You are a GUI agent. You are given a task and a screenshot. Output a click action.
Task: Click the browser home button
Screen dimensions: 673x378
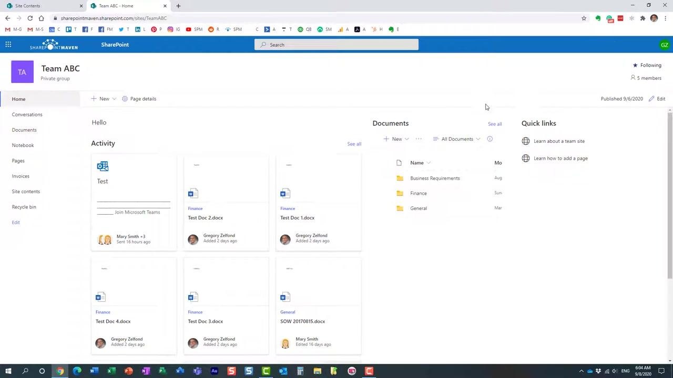41,18
